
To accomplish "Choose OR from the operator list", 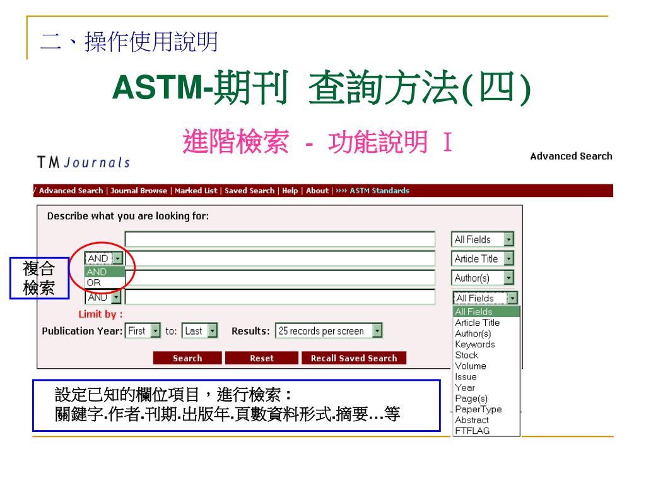I will [104, 282].
